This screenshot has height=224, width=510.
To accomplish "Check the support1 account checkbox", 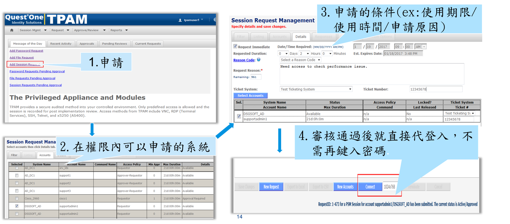I will pos(17,175).
